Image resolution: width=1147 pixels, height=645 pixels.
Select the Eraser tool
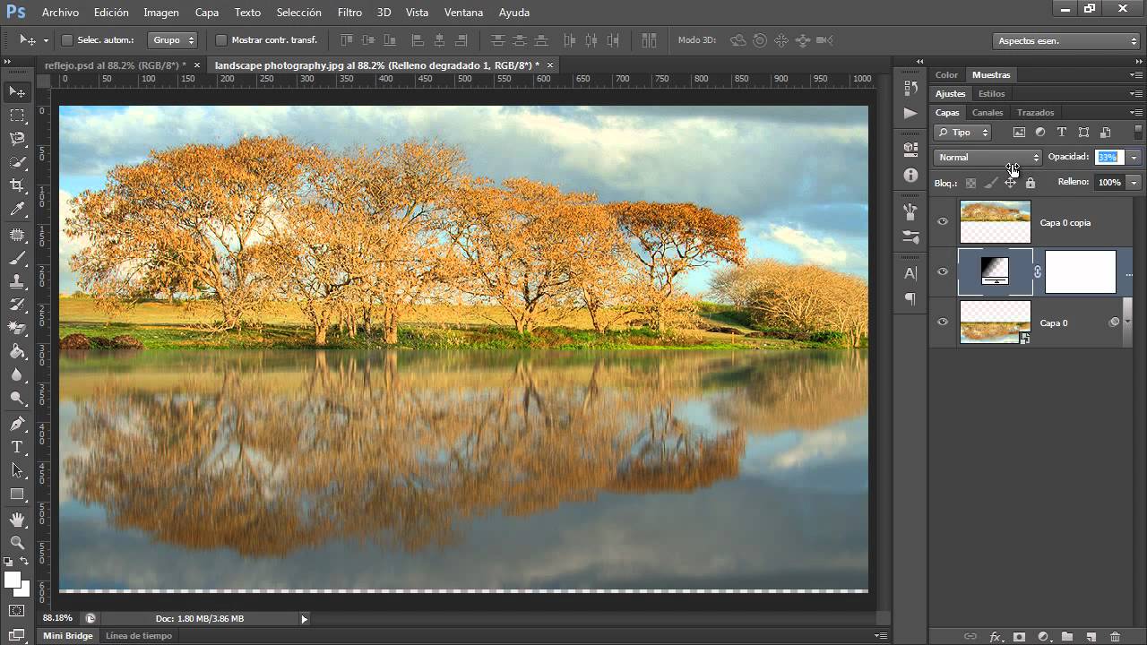click(x=17, y=329)
